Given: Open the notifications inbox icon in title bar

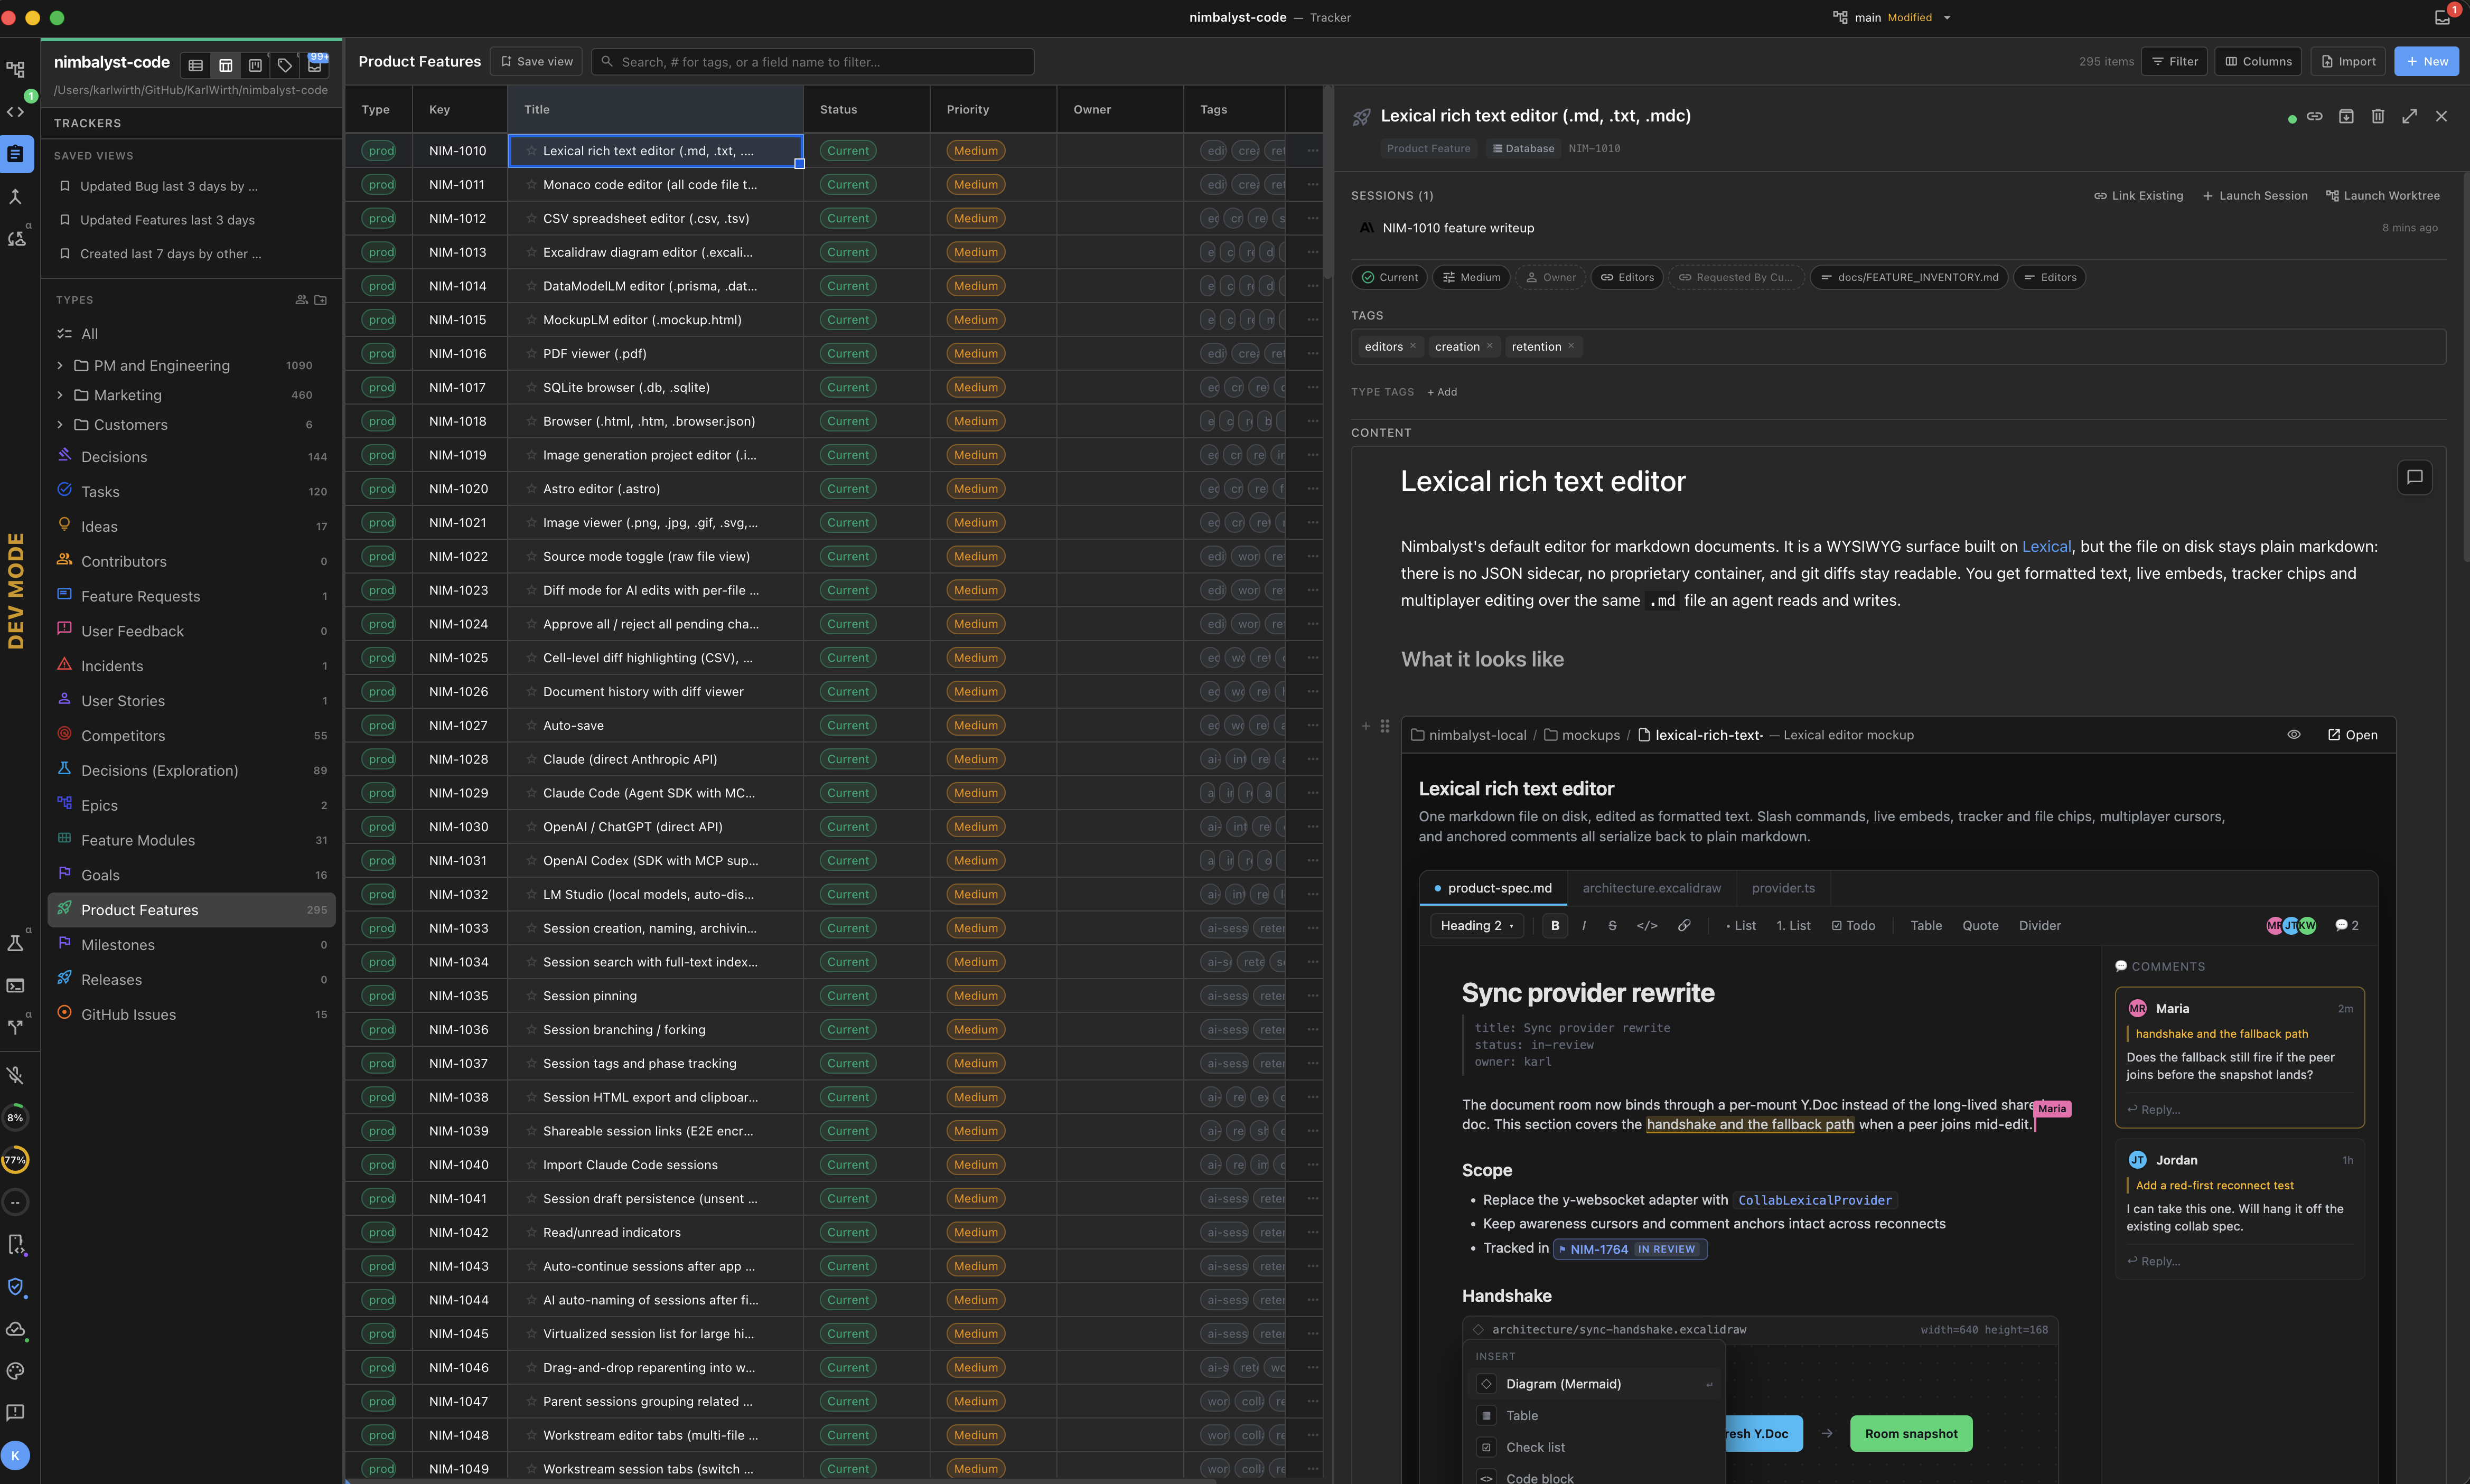Looking at the screenshot, I should (x=2442, y=17).
